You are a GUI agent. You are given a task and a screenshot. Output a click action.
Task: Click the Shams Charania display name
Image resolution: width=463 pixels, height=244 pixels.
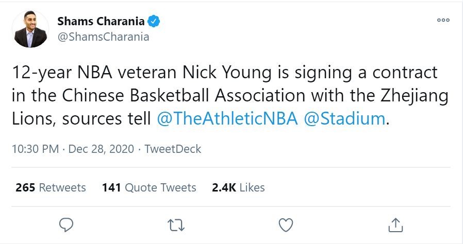pyautogui.click(x=101, y=22)
